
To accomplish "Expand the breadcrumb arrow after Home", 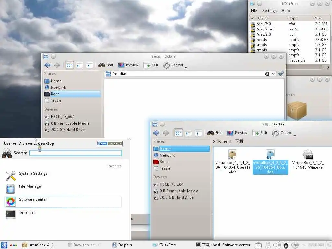I will click(x=231, y=141).
